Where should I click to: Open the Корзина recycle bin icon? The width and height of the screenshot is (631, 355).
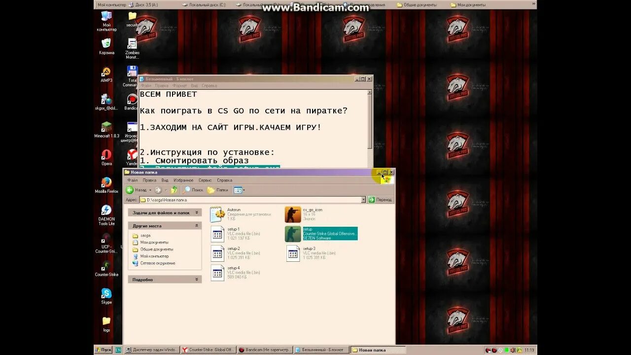106,47
